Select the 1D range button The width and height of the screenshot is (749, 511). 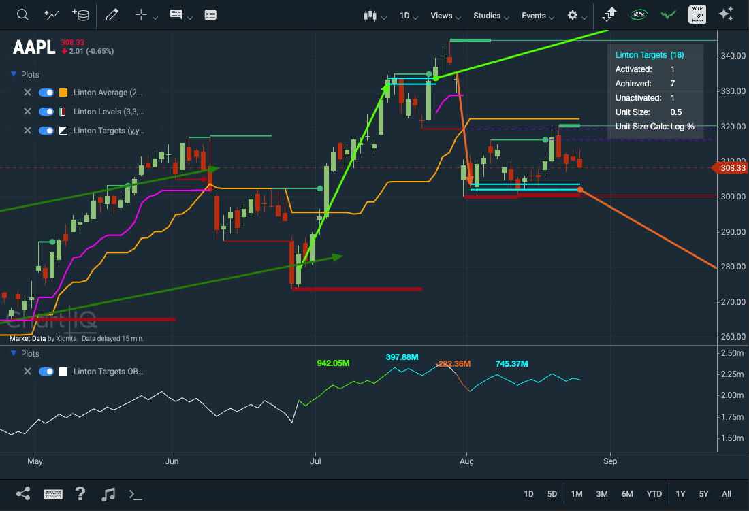(528, 494)
